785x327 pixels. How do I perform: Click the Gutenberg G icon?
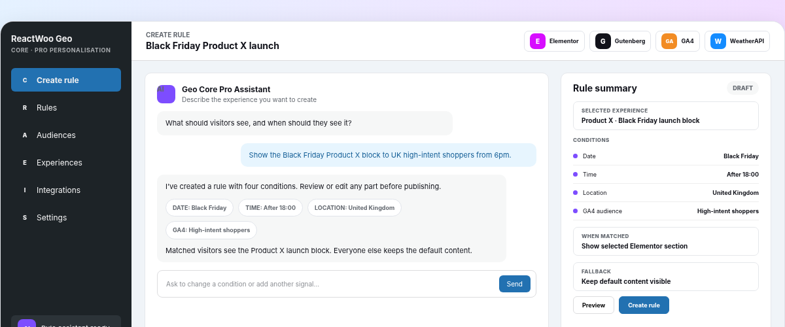(603, 41)
